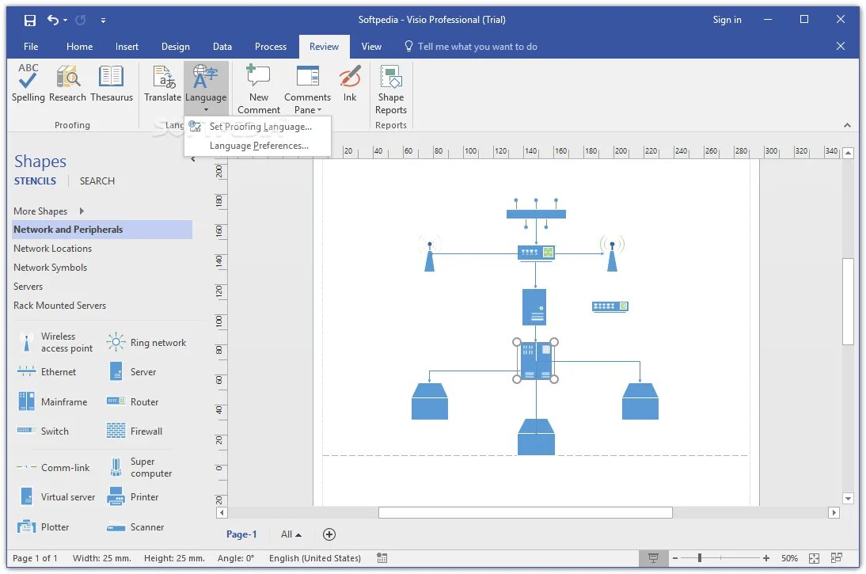Click the Language ribbon button
Screen dimensions: 866x574
[x=206, y=87]
